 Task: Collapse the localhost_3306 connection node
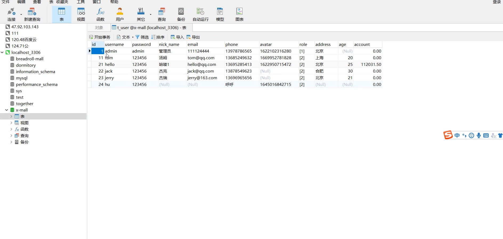click(x=2, y=52)
